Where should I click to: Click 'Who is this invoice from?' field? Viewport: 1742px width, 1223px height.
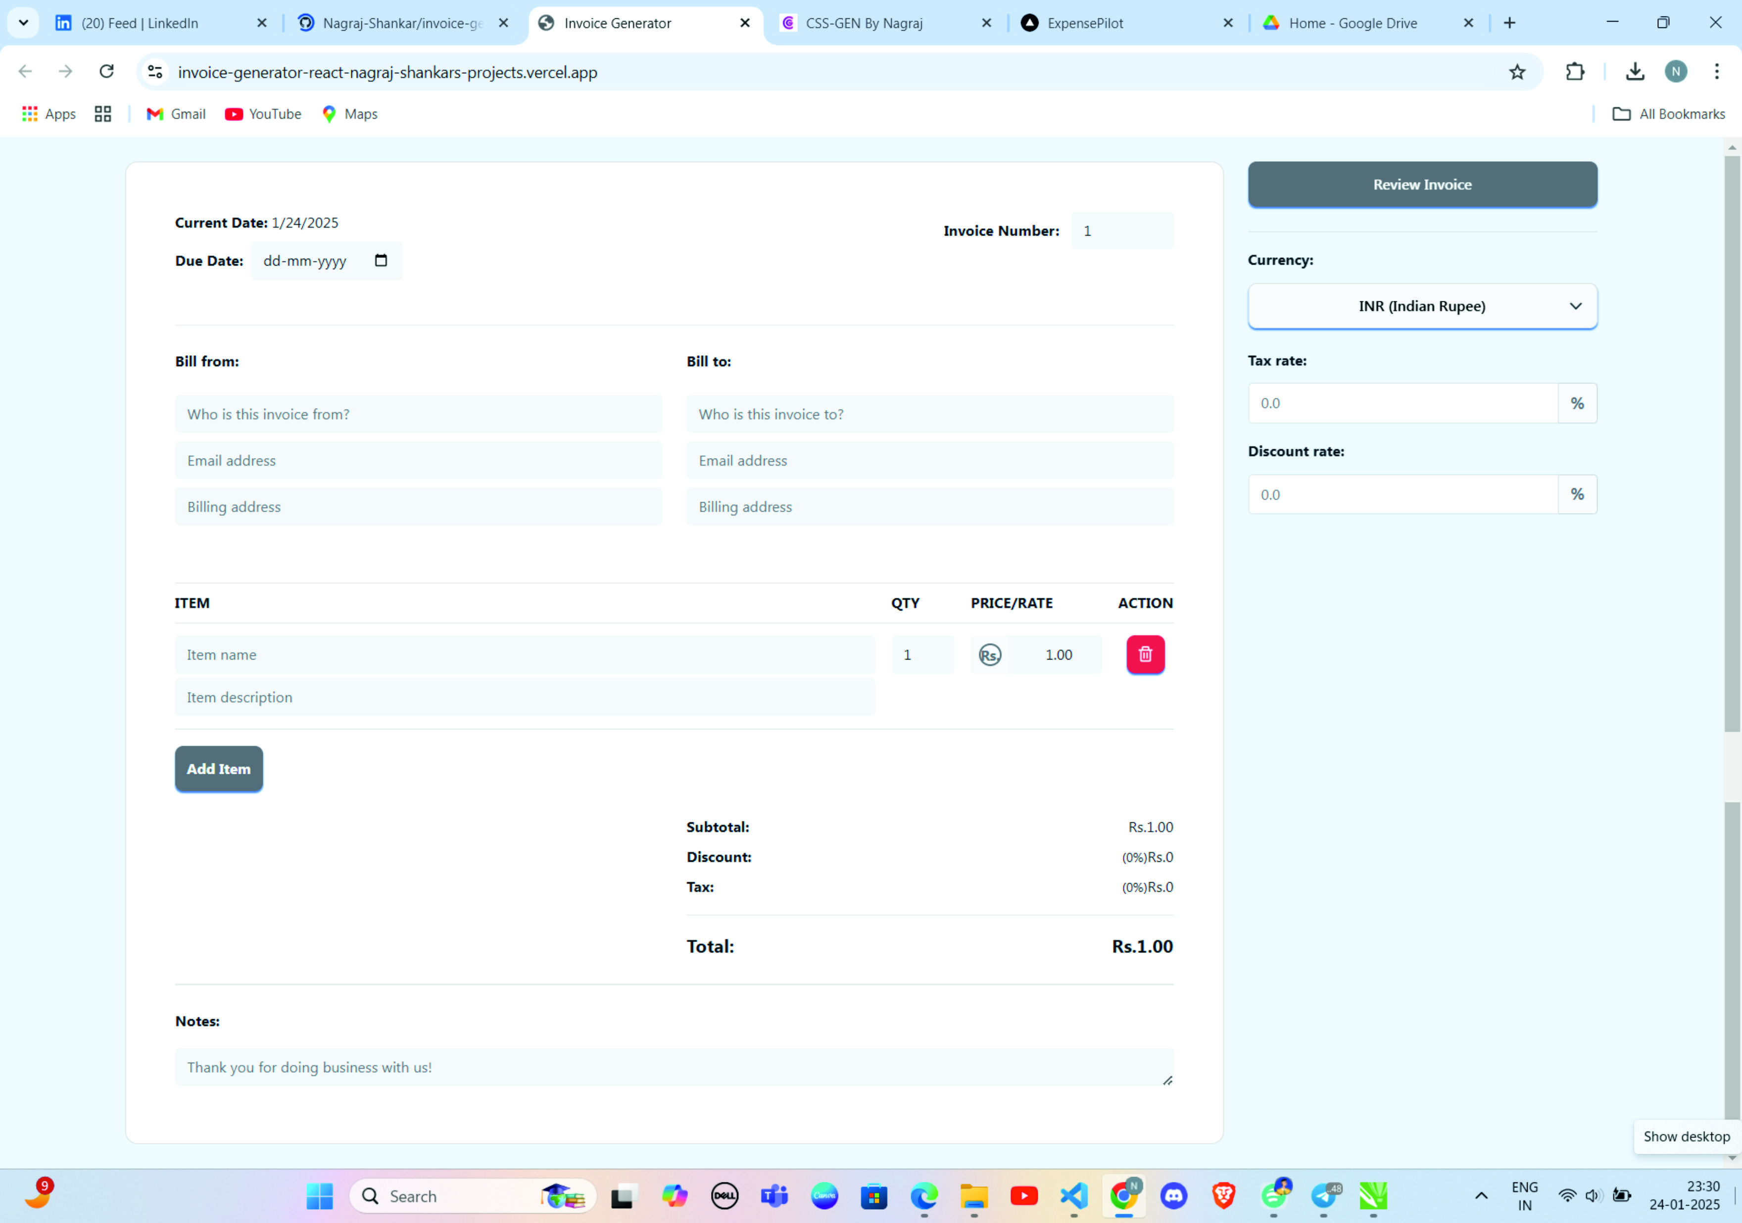tap(418, 414)
